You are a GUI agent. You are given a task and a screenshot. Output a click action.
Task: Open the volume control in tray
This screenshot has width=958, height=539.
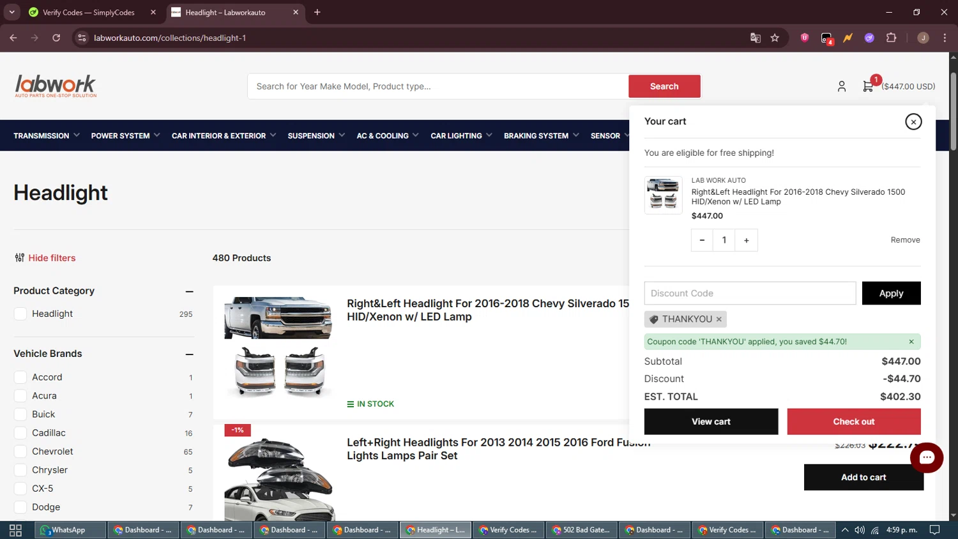pyautogui.click(x=860, y=530)
